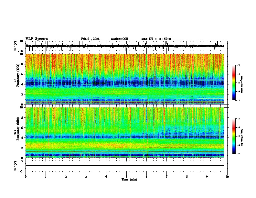Select the "ch.1 Frequency (kHz)" axis label

pyautogui.click(x=17, y=75)
